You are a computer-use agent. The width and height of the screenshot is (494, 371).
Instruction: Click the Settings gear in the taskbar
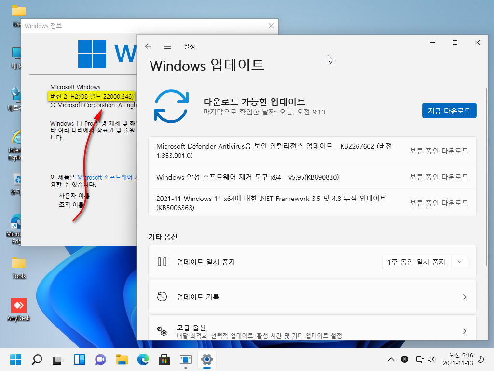(x=206, y=359)
